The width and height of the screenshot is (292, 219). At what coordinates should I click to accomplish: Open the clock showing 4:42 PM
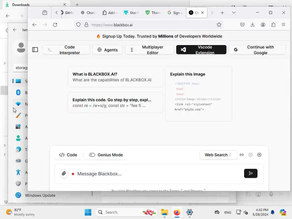(260, 212)
